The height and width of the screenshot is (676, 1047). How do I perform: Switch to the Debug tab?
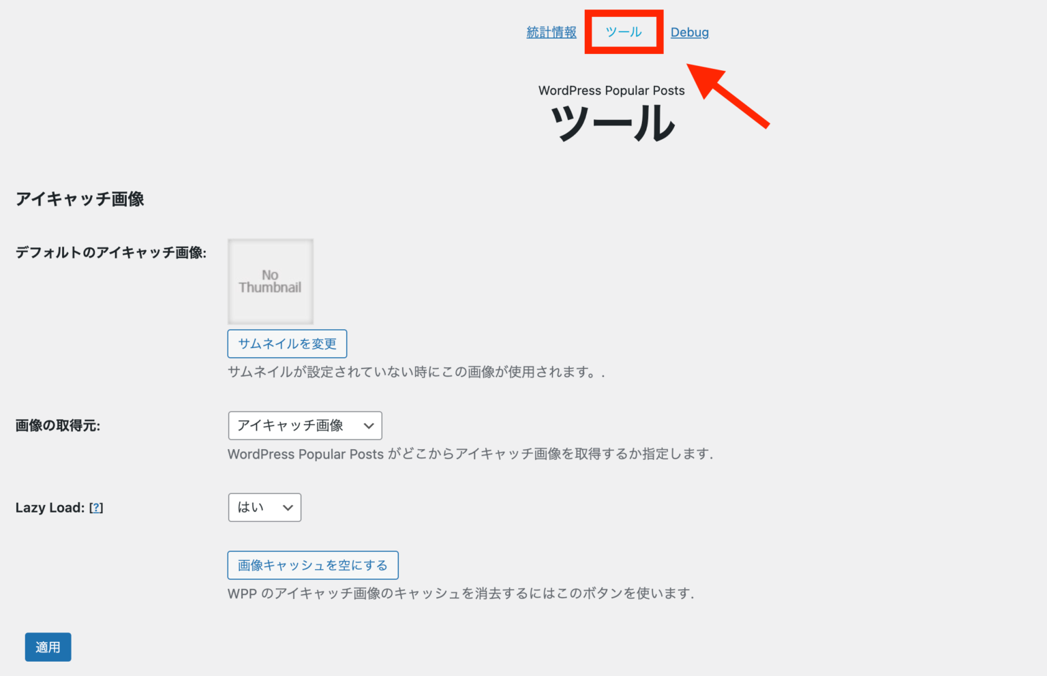pyautogui.click(x=689, y=32)
